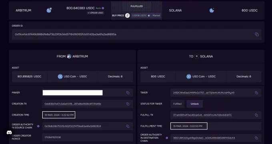Click the + 1.576328 USDC fee badge
The width and height of the screenshot is (272, 144).
pyautogui.click(x=96, y=13)
